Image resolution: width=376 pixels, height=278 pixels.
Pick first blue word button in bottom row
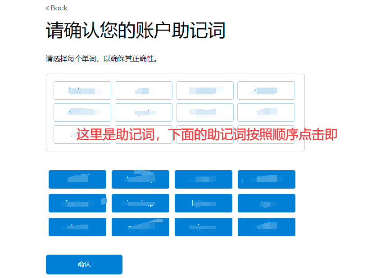point(77,227)
